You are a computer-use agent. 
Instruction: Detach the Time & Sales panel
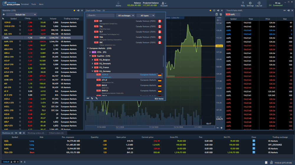(289, 11)
